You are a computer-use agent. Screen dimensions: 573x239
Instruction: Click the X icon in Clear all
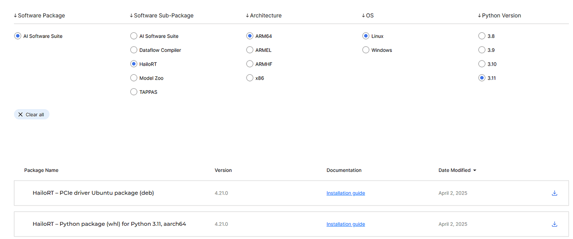click(x=20, y=115)
